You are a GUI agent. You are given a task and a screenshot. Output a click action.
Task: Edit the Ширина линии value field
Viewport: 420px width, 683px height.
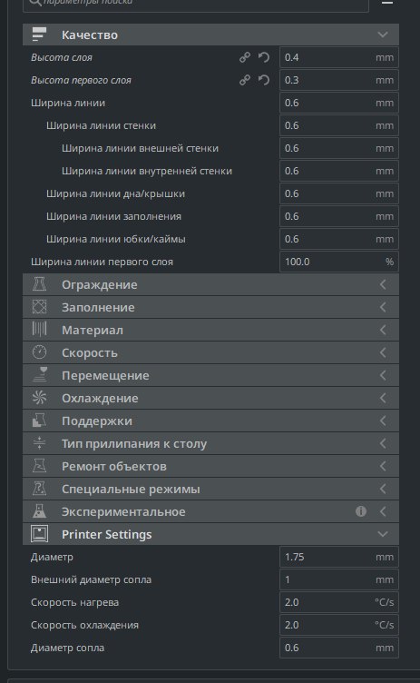[x=338, y=103]
